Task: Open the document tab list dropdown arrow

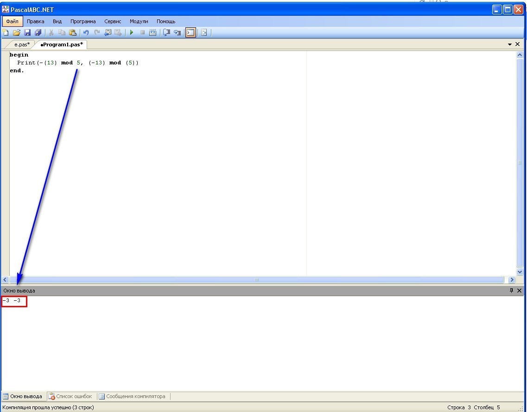Action: [x=509, y=44]
